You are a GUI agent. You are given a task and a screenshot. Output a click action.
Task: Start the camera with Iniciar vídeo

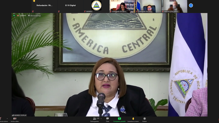15,120
